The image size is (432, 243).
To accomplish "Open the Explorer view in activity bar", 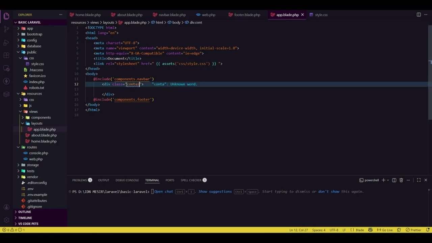I will click(x=6, y=16).
